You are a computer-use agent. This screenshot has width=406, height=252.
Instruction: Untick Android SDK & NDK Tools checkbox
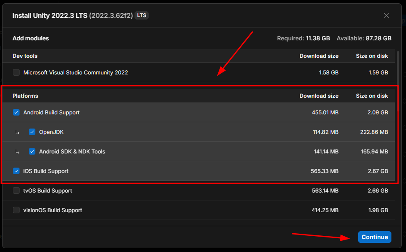(x=32, y=151)
